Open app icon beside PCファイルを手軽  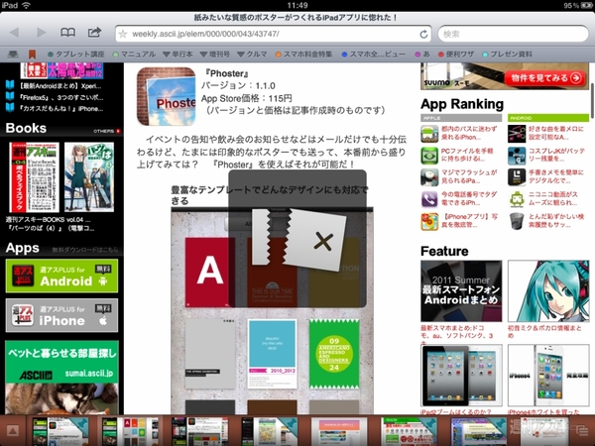coord(429,156)
